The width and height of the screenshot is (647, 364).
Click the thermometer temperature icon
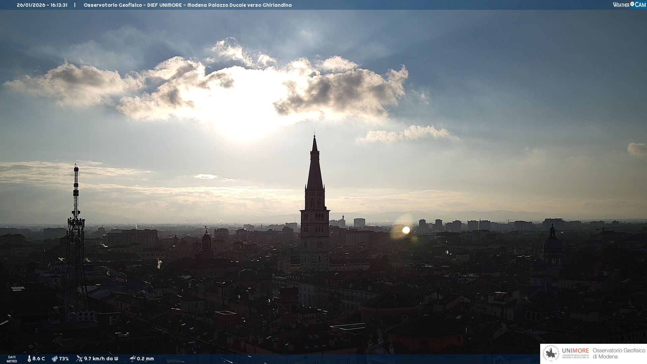click(29, 359)
